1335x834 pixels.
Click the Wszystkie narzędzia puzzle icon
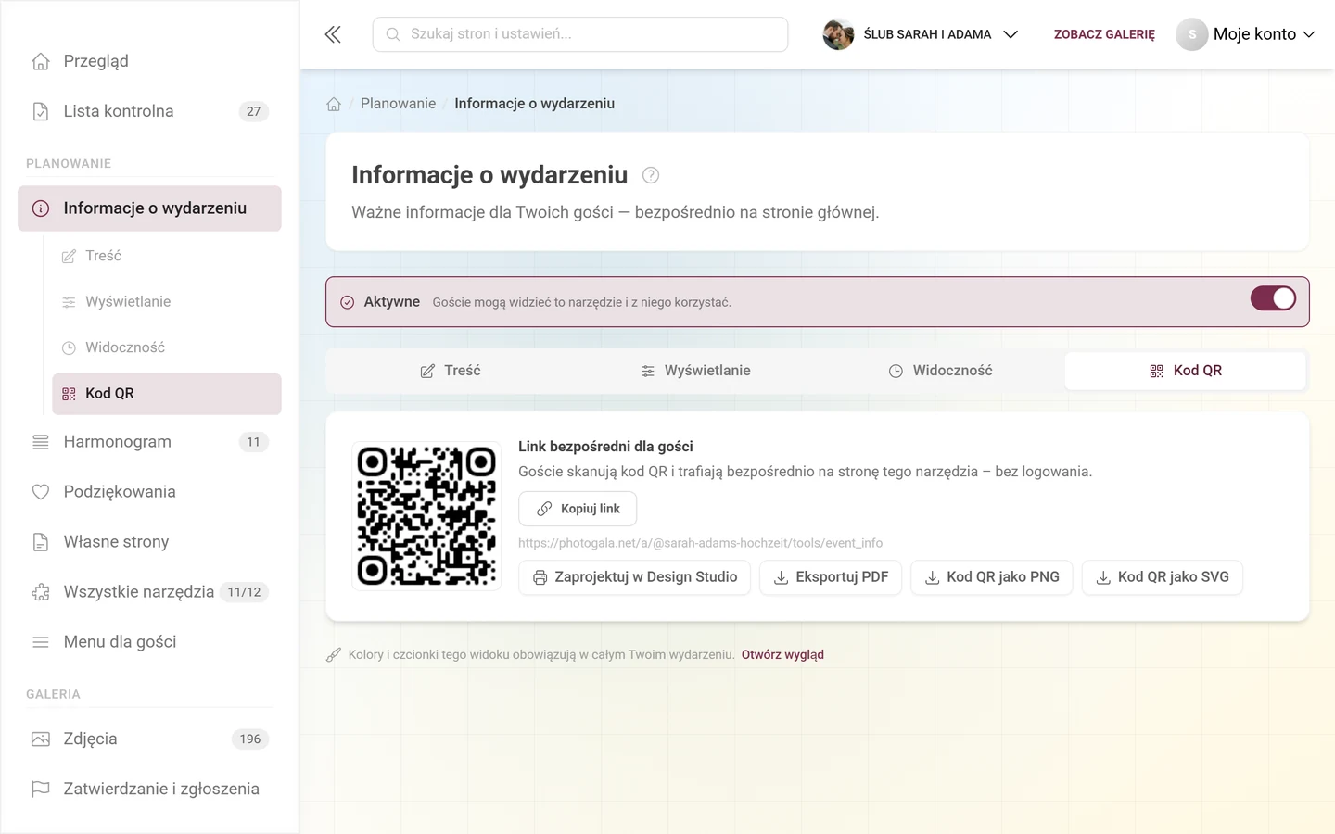[41, 592]
